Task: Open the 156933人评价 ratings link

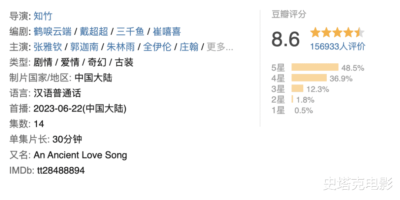Action: (x=337, y=46)
